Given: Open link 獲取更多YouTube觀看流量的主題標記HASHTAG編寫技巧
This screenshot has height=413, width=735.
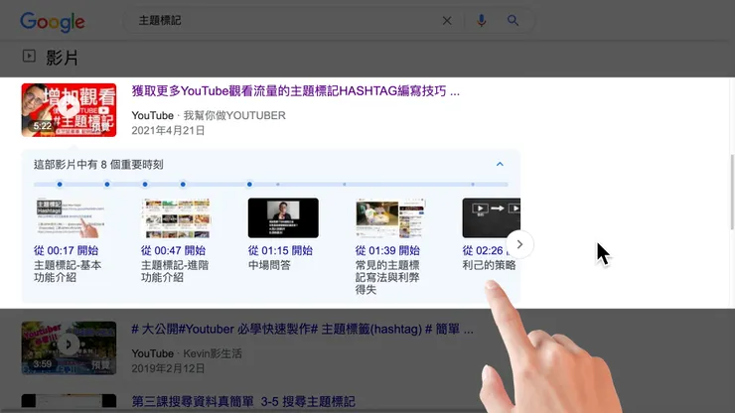Looking at the screenshot, I should [295, 91].
